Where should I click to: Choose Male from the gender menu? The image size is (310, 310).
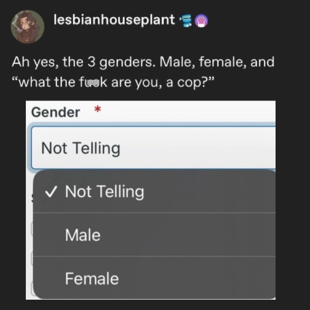pos(83,235)
